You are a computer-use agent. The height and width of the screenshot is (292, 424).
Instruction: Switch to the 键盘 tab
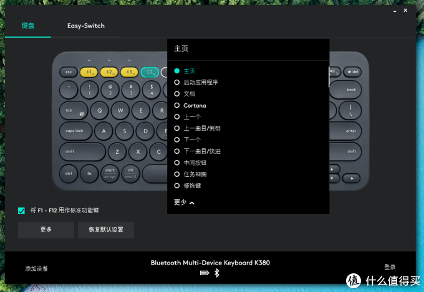28,26
